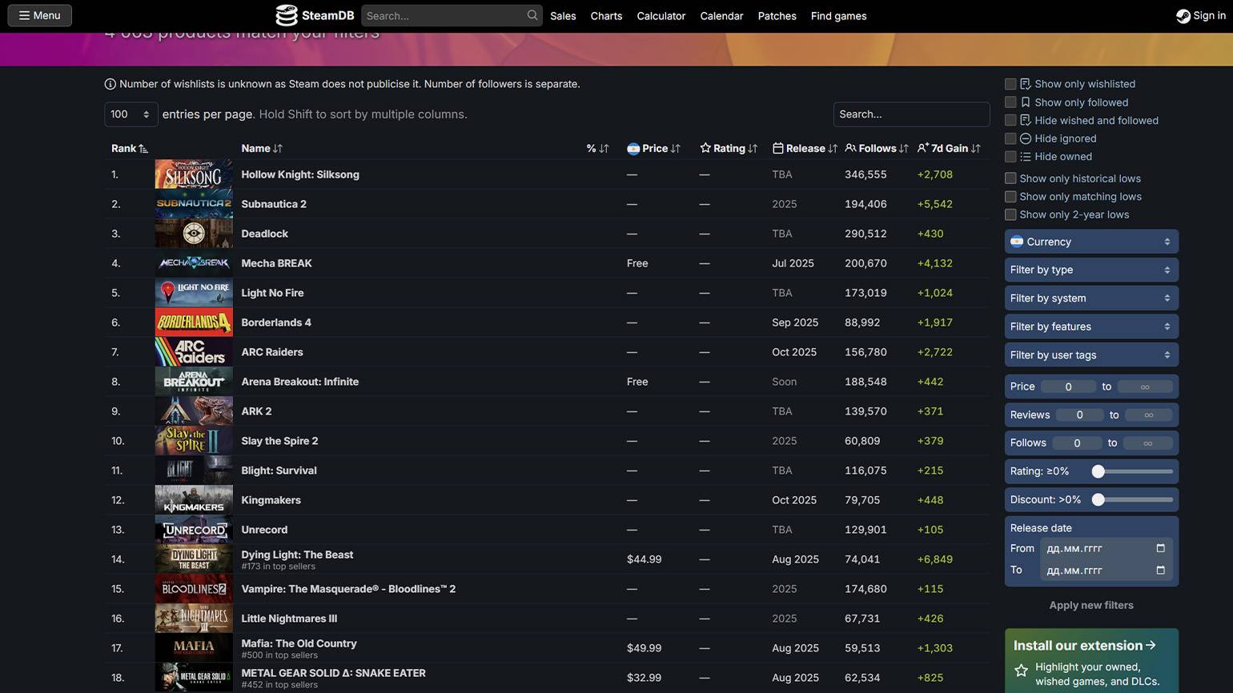Click the SteamDB logo icon
The image size is (1233, 693).
[286, 15]
